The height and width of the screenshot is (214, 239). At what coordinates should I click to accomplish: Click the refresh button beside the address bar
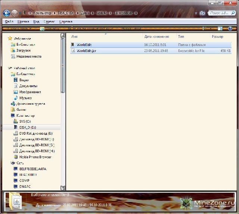coord(202,13)
